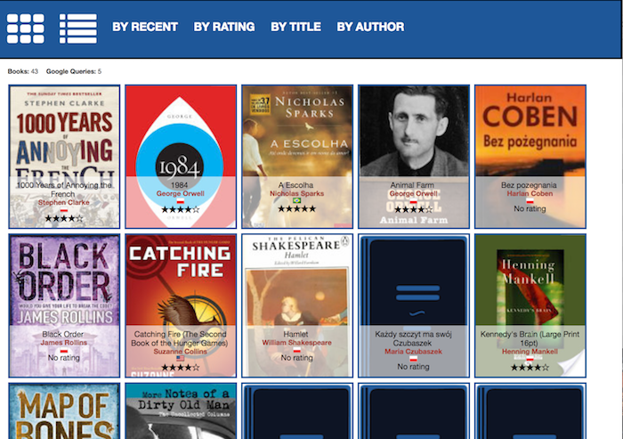Click the flag under Henning Mankell
This screenshot has width=623, height=439.
pos(530,359)
